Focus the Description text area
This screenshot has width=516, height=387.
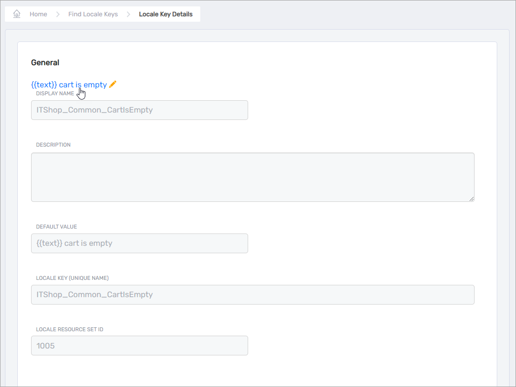tap(252, 177)
